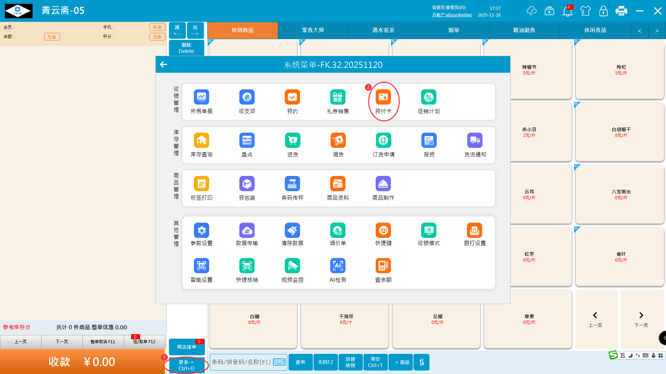The image size is (666, 374).
Task: Open the AI检测 icon
Action: pos(338,266)
